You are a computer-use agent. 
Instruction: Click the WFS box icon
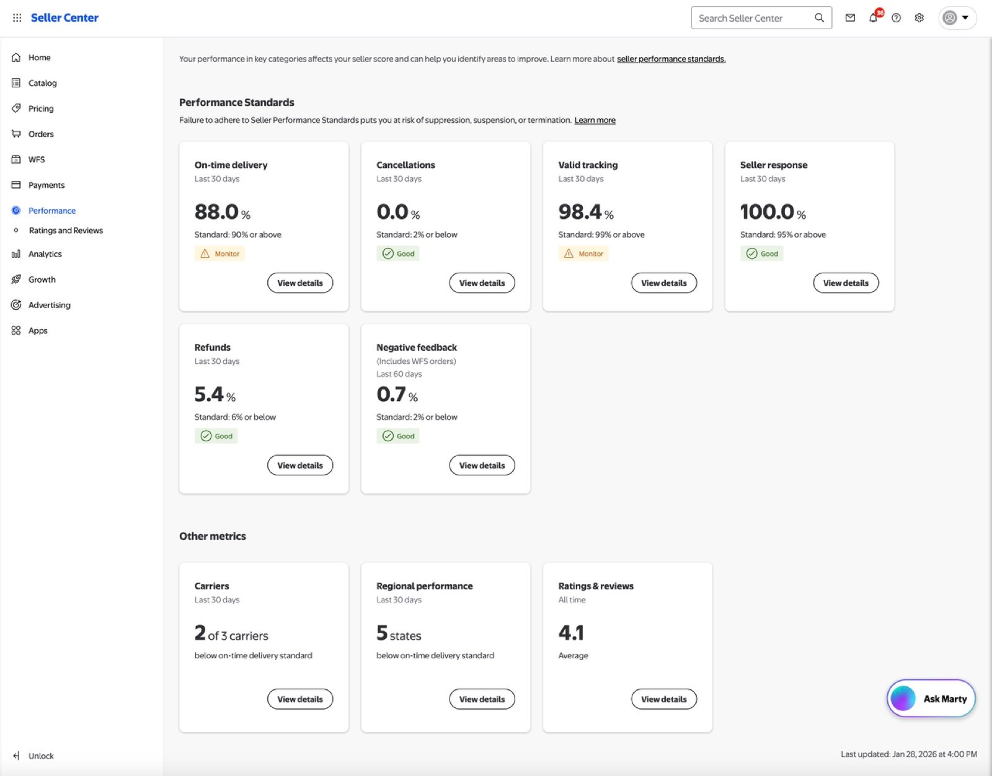coord(16,159)
